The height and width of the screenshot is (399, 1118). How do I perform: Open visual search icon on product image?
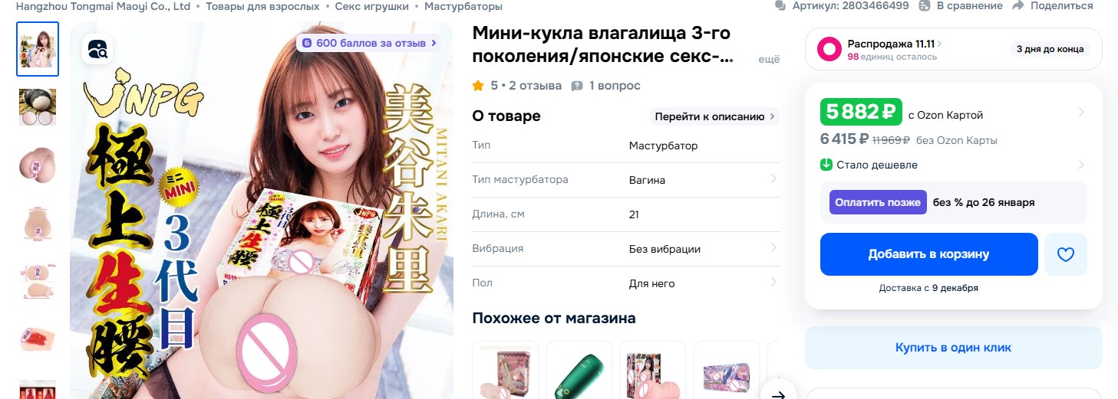pos(97,50)
